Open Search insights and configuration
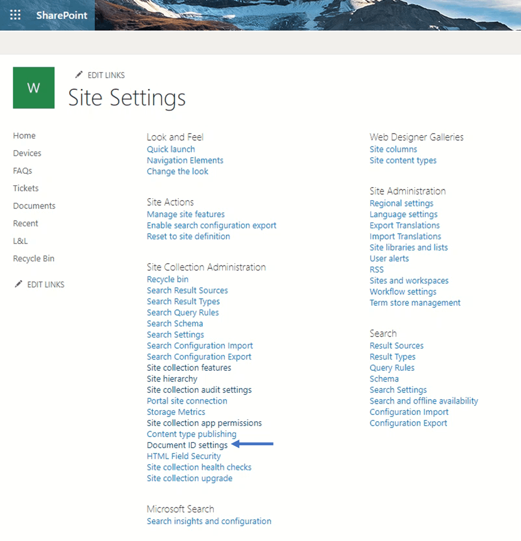Image resolution: width=521 pixels, height=541 pixels. (209, 521)
